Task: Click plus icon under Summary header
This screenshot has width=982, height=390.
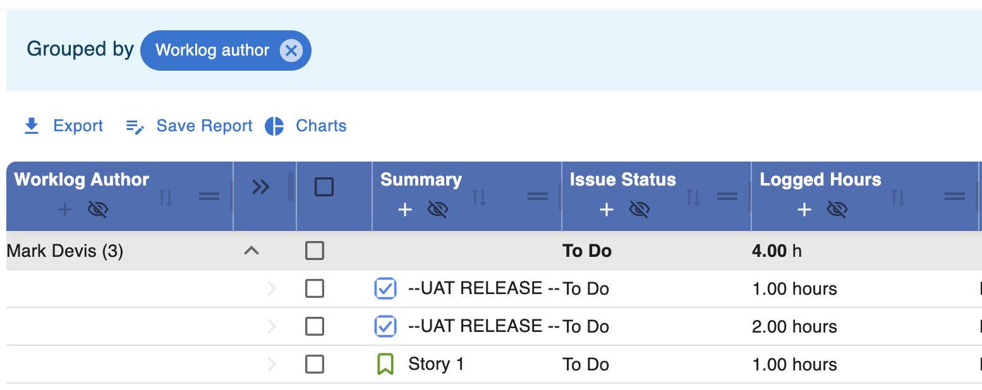Action: pos(404,210)
